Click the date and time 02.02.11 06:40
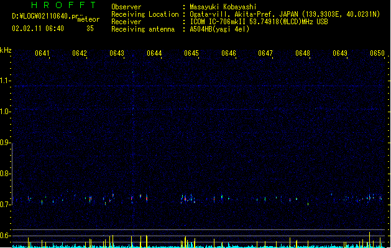Image resolution: width=391 pixels, height=248 pixels. coord(38,29)
